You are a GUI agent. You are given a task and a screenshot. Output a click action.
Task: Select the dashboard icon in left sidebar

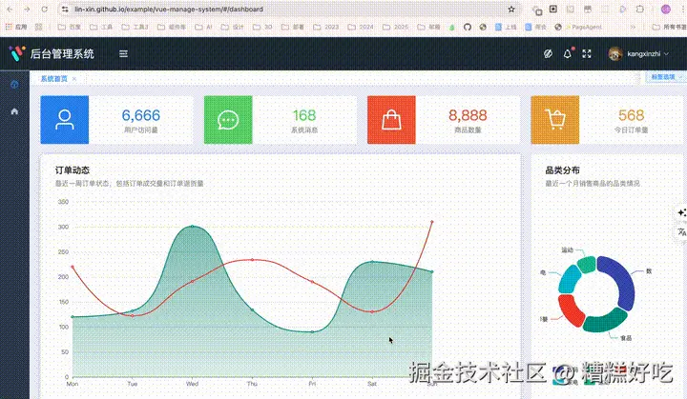[x=14, y=84]
